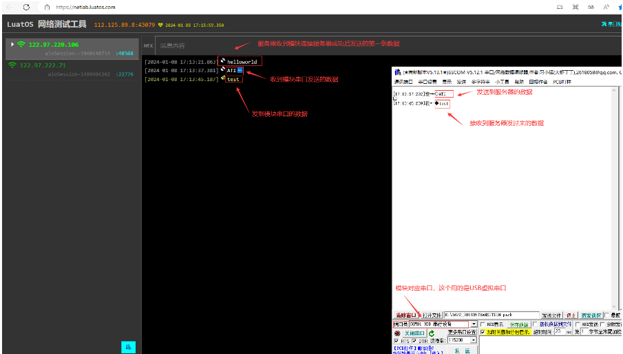
Task: Click the SSCOM window app icon
Action: coord(397,72)
